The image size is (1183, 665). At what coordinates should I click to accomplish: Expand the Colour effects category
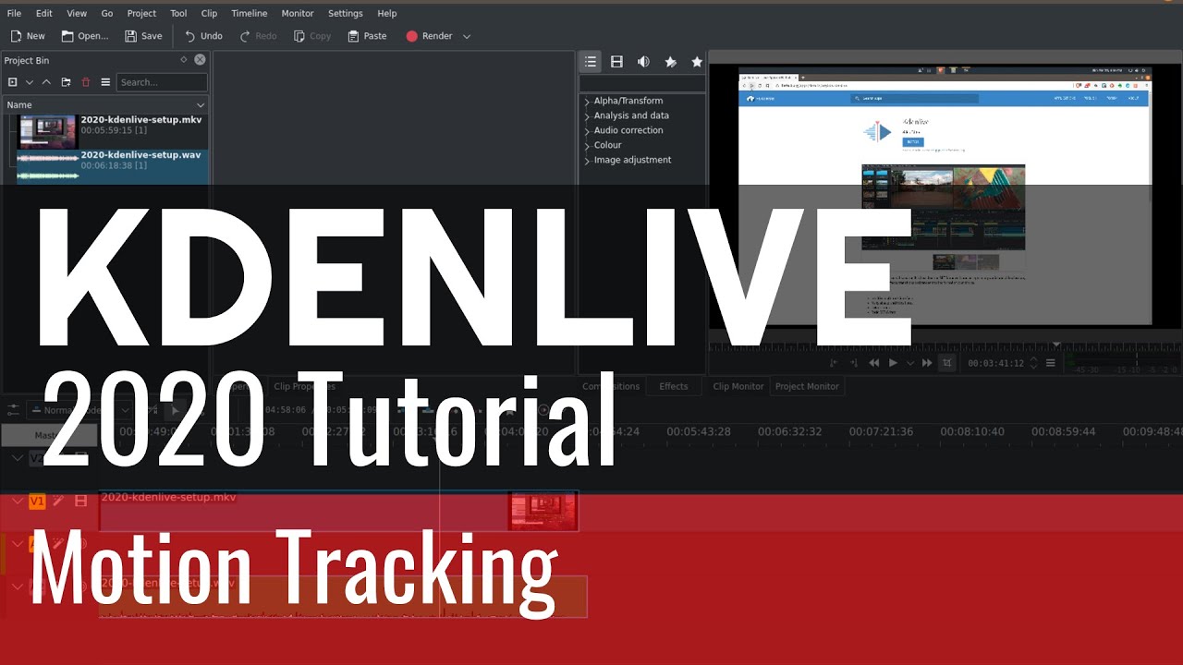[587, 146]
